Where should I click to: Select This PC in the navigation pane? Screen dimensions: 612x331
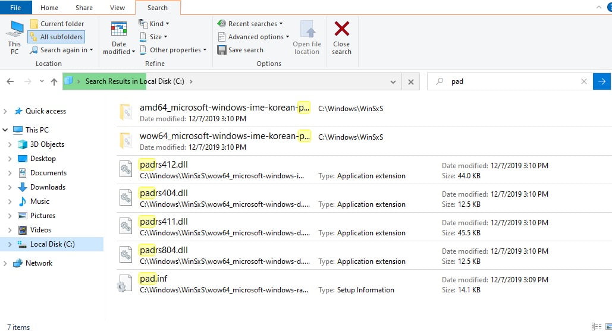point(37,130)
